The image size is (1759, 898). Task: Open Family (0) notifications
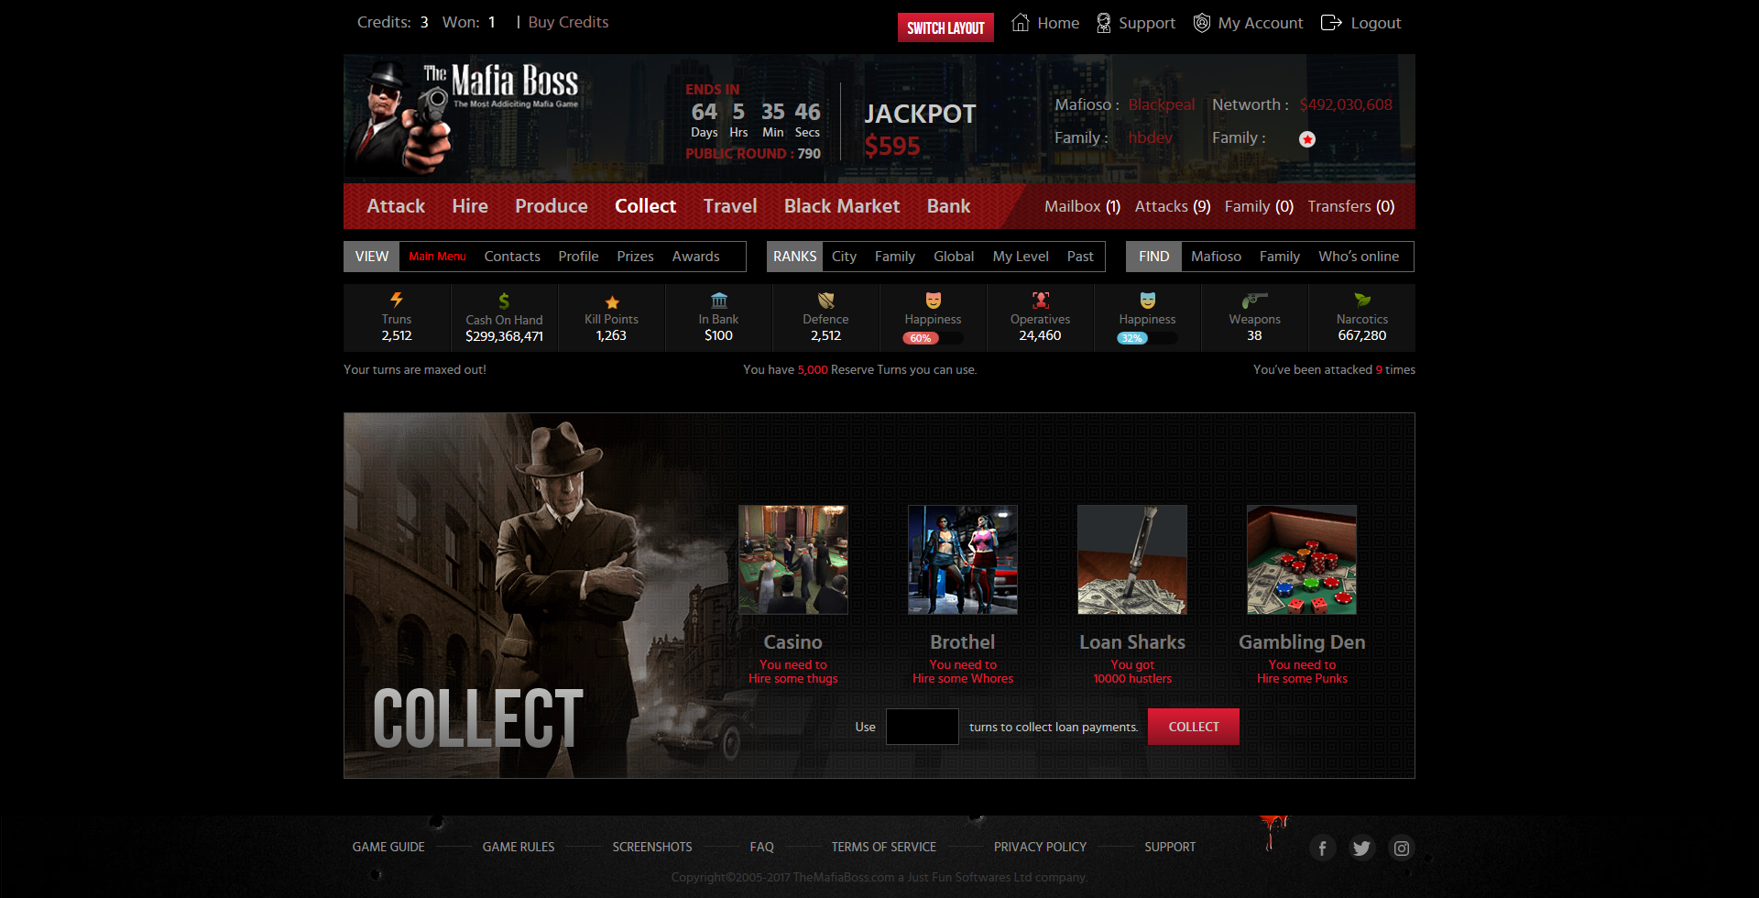[x=1259, y=206]
